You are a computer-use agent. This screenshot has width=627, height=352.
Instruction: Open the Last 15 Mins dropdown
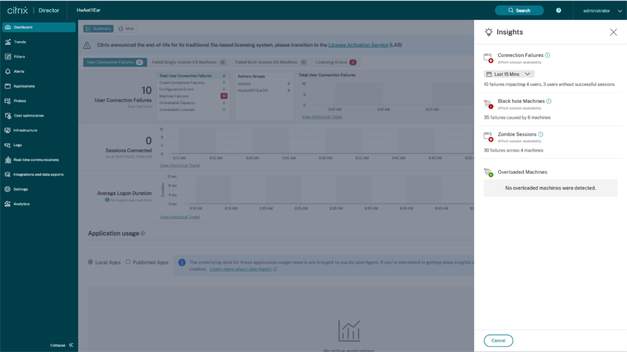click(509, 74)
